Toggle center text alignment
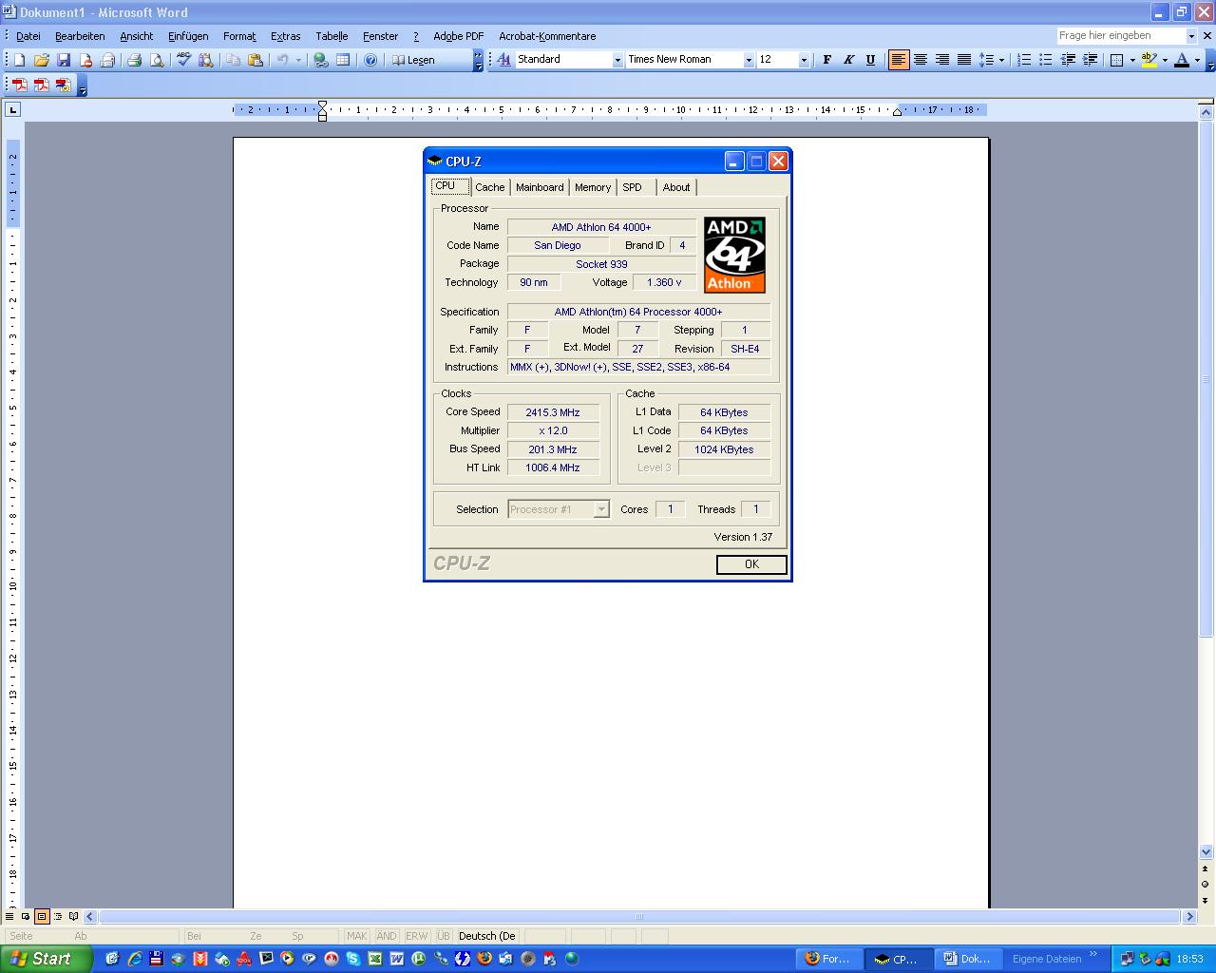This screenshot has height=973, width=1216. point(920,60)
